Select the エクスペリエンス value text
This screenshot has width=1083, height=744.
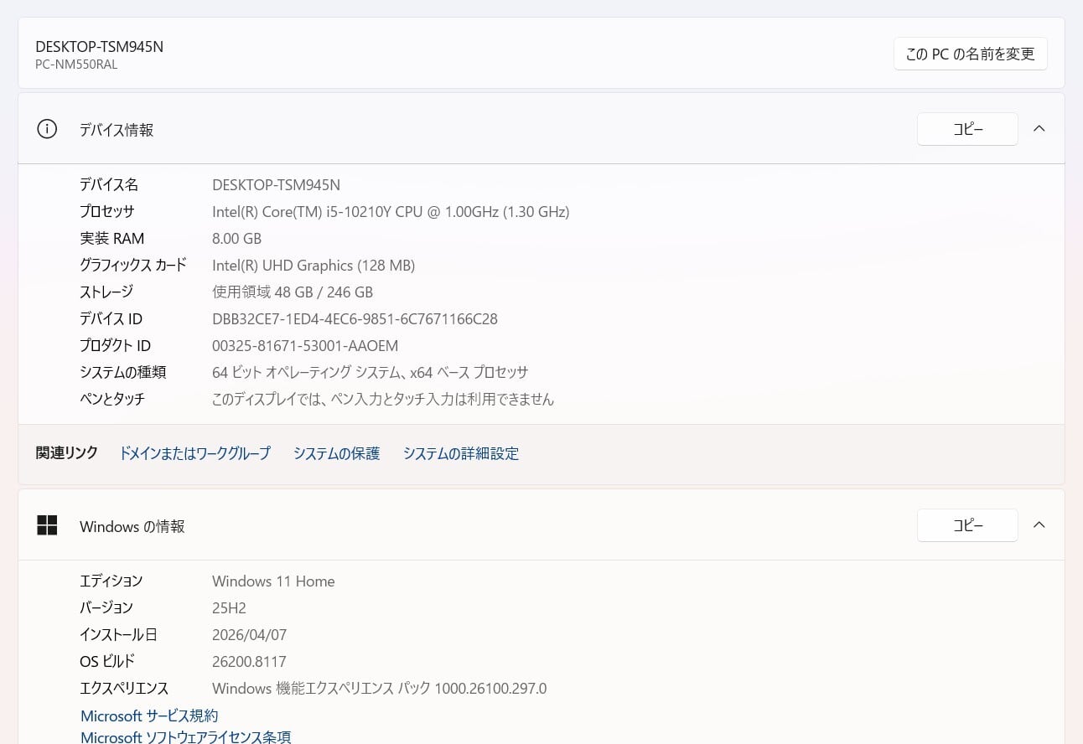point(380,689)
